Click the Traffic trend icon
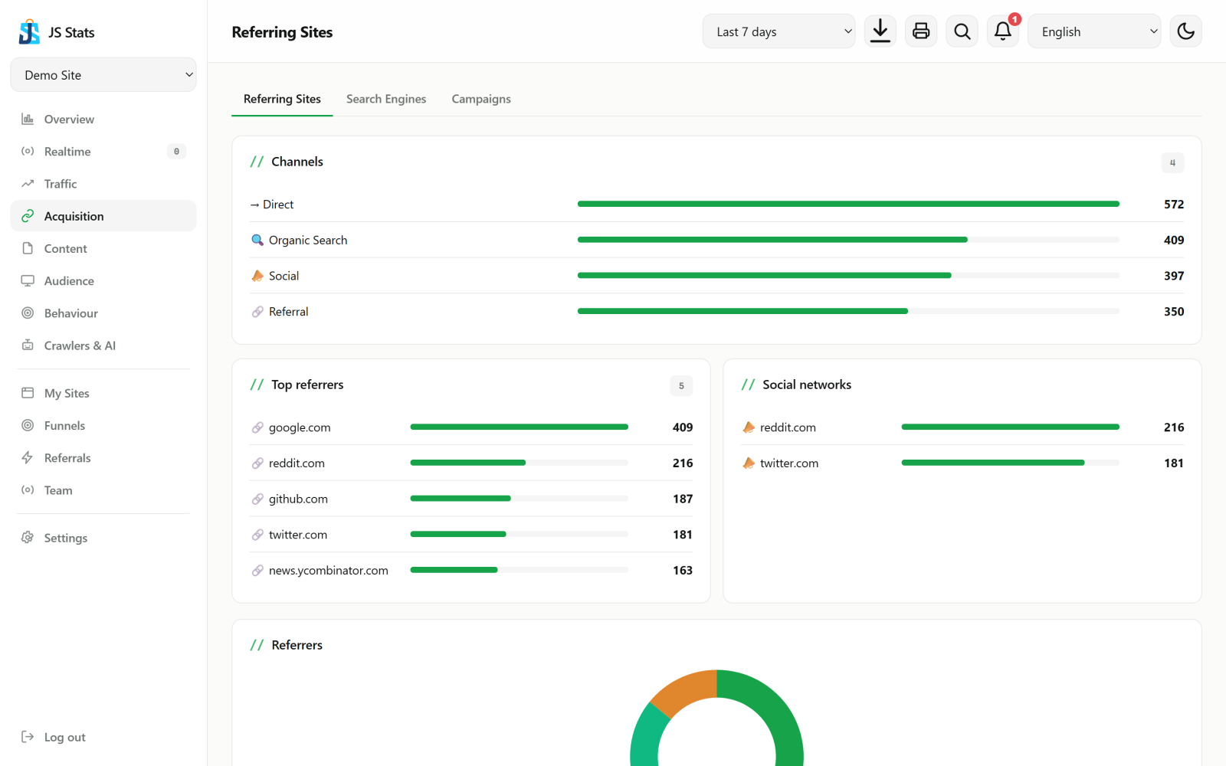Image resolution: width=1226 pixels, height=766 pixels. tap(28, 183)
